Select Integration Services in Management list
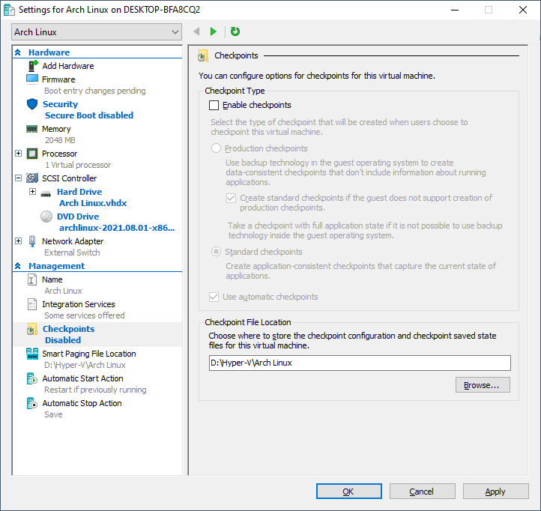Viewport: 541px width, 511px height. [78, 304]
